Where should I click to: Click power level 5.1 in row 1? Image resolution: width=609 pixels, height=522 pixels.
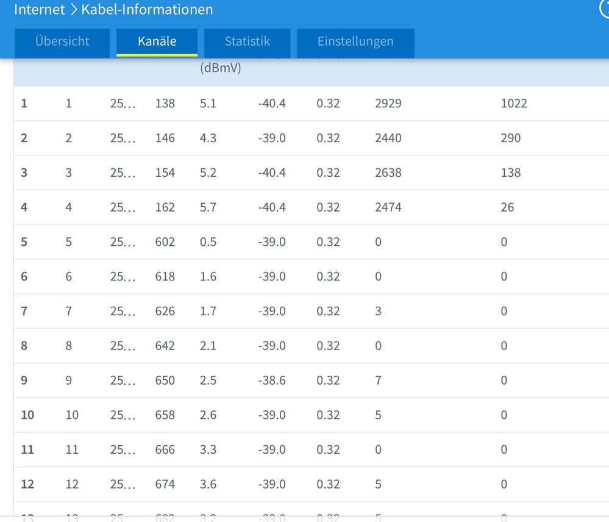click(208, 103)
